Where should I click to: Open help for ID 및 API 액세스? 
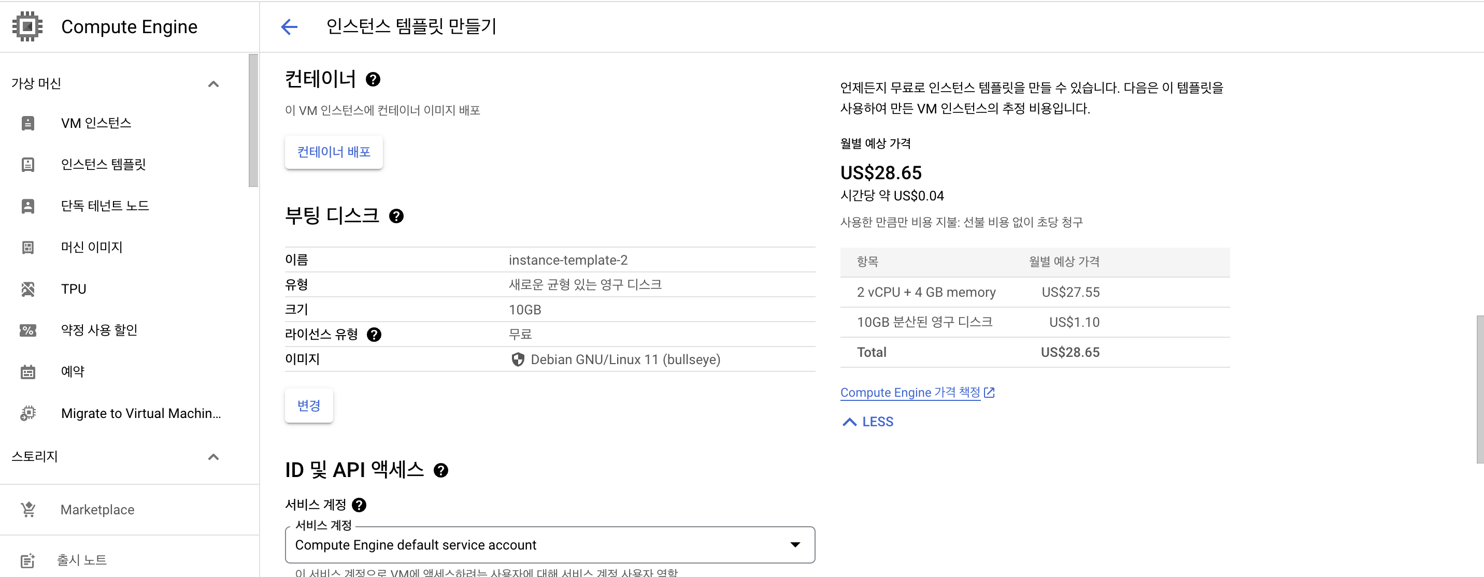click(441, 470)
